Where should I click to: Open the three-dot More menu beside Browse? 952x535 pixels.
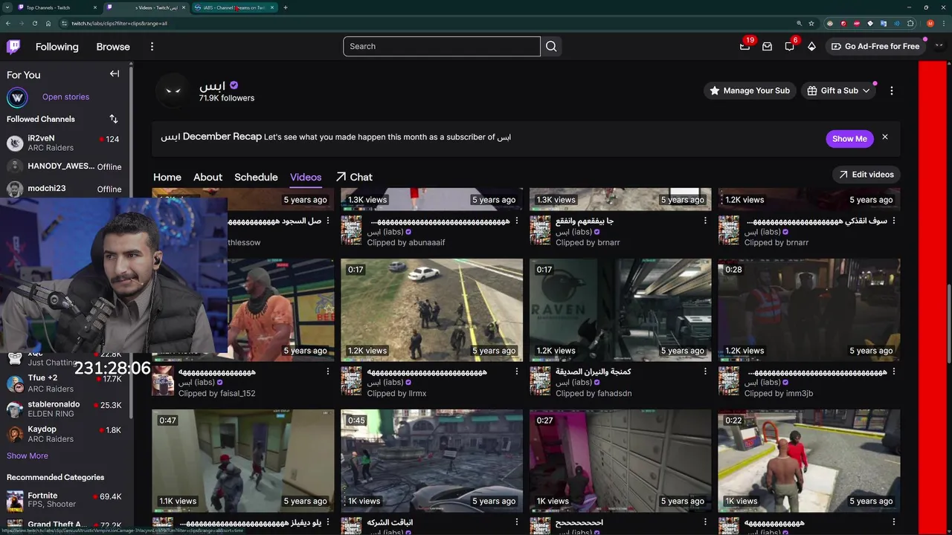click(152, 46)
